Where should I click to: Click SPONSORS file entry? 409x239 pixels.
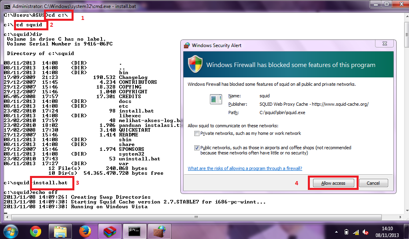[x=132, y=149]
